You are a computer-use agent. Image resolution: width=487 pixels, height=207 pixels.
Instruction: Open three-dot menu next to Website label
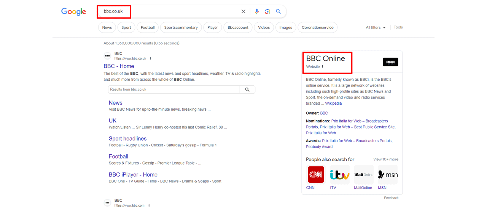[323, 67]
